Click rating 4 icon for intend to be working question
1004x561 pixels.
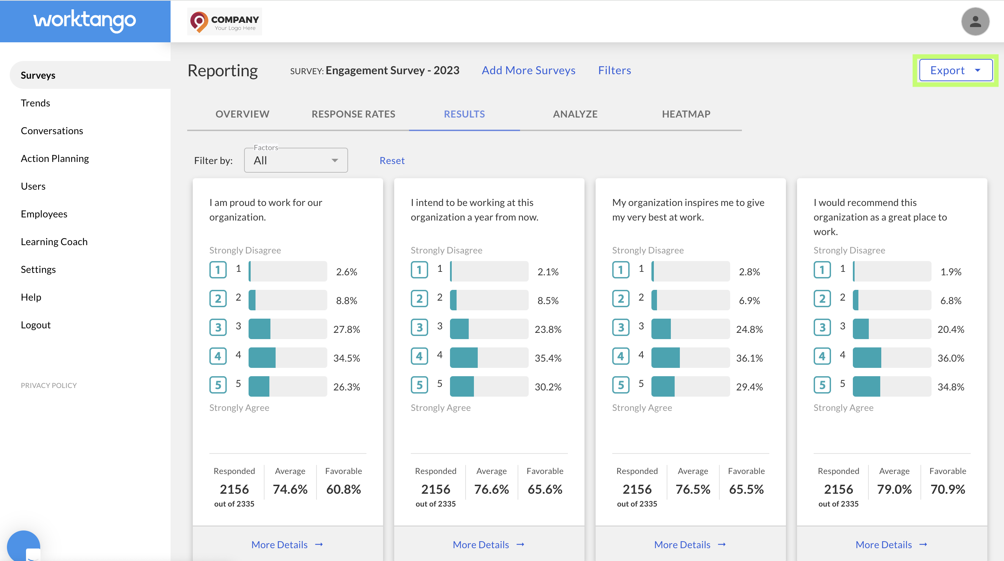pos(419,356)
